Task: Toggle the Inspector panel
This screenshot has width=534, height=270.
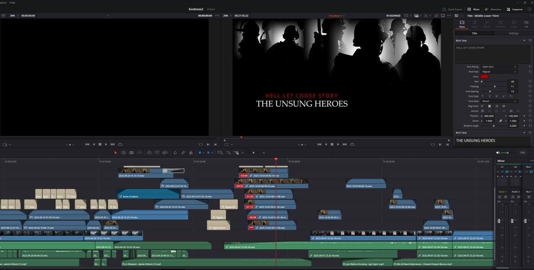Action: point(514,9)
